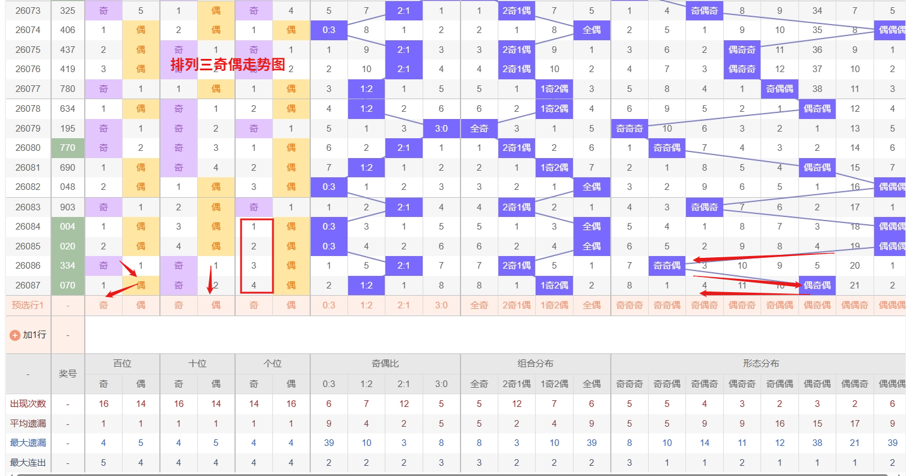
Task: Select 奇奇奇 in the 预选行1 row
Action: coord(629,305)
